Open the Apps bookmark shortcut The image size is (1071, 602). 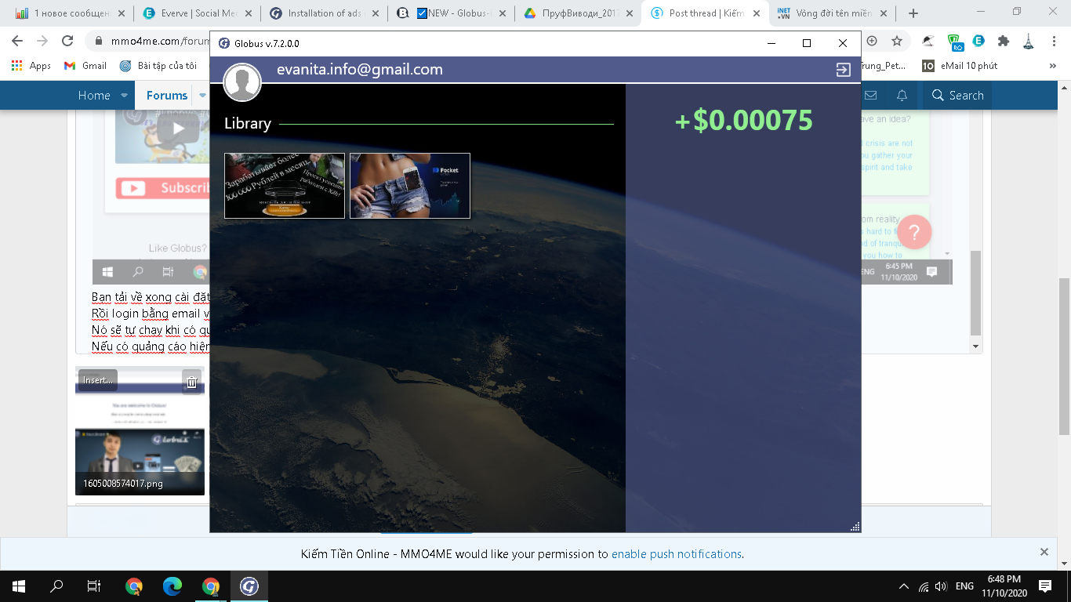point(31,66)
